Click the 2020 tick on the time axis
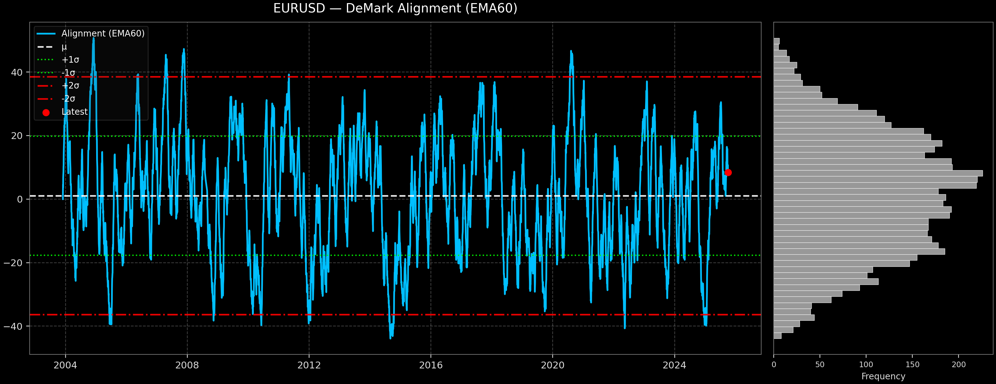 point(553,366)
